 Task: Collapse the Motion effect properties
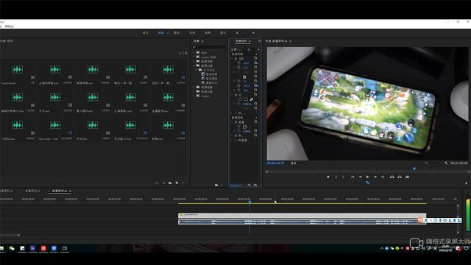click(x=232, y=59)
